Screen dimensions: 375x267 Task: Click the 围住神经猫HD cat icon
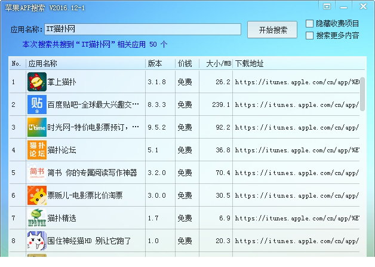pos(37,241)
